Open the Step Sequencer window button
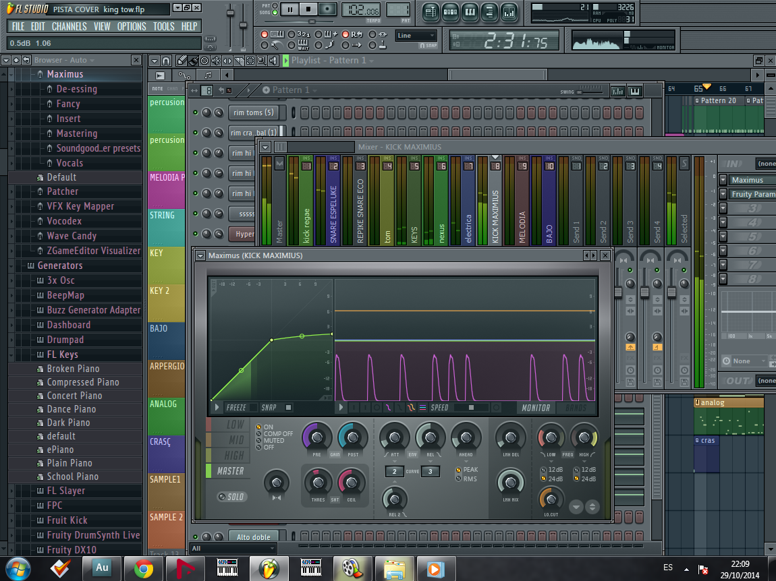The image size is (776, 581). [450, 13]
